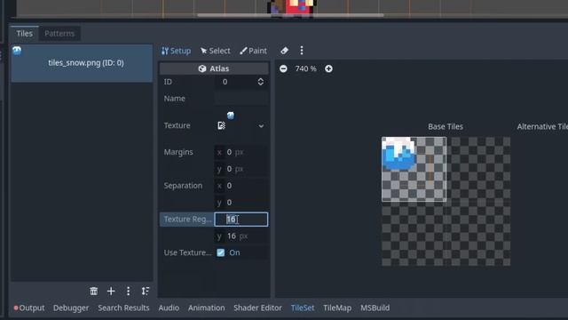Click the viewport horizontal scrollbar
This screenshot has height=320, width=568.
click(290, 15)
